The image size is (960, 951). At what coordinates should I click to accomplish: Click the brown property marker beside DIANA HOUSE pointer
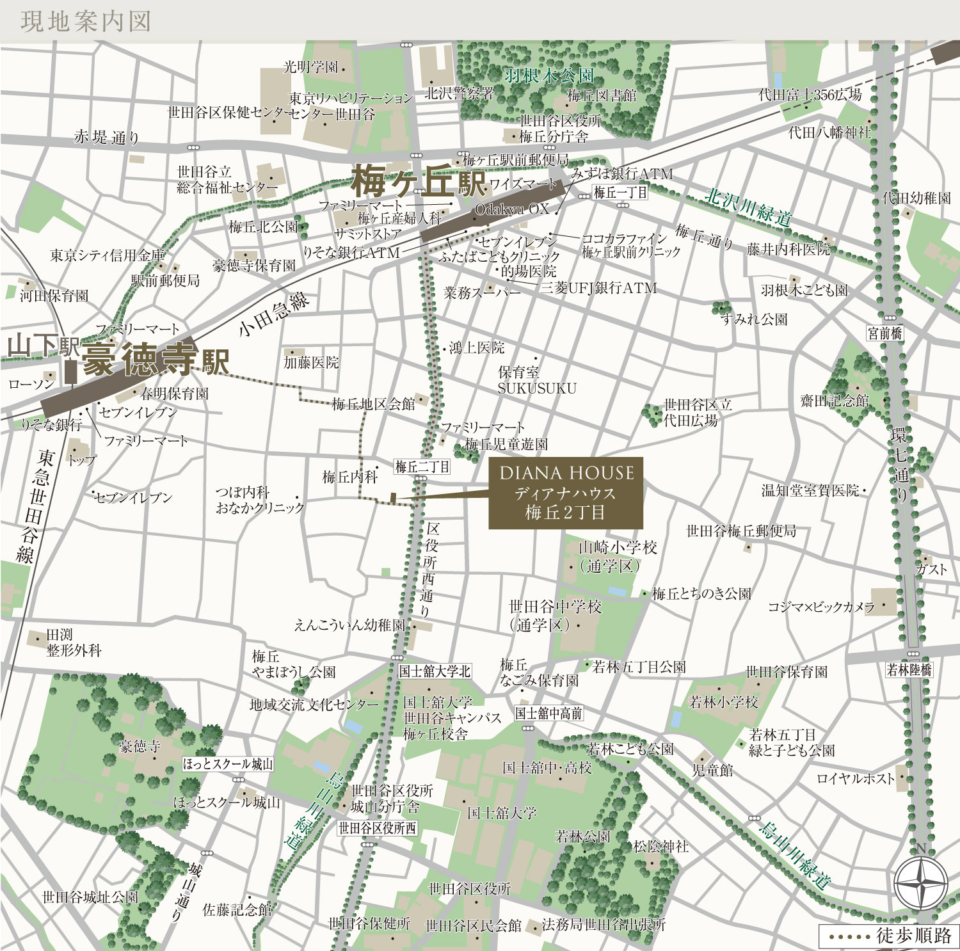tap(393, 497)
